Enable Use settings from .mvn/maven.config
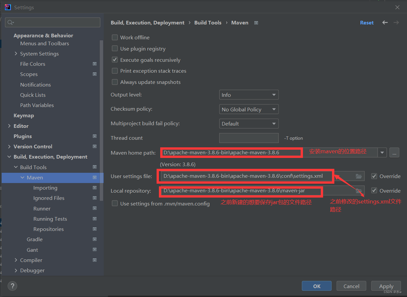 [115, 204]
